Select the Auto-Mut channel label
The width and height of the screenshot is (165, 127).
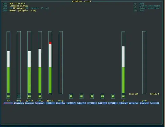pos(134,103)
